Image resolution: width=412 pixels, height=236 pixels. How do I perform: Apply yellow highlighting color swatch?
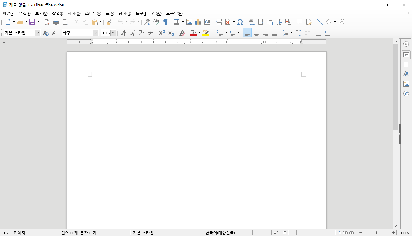point(206,33)
